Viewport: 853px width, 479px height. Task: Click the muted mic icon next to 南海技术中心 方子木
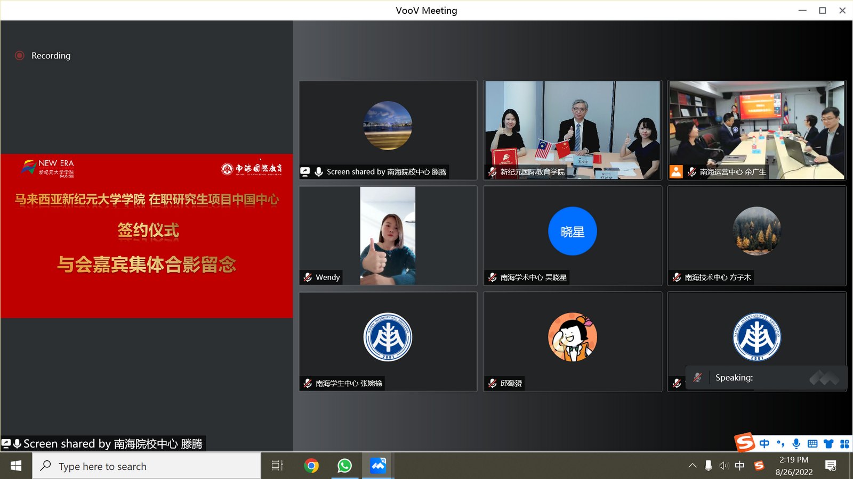tap(677, 277)
